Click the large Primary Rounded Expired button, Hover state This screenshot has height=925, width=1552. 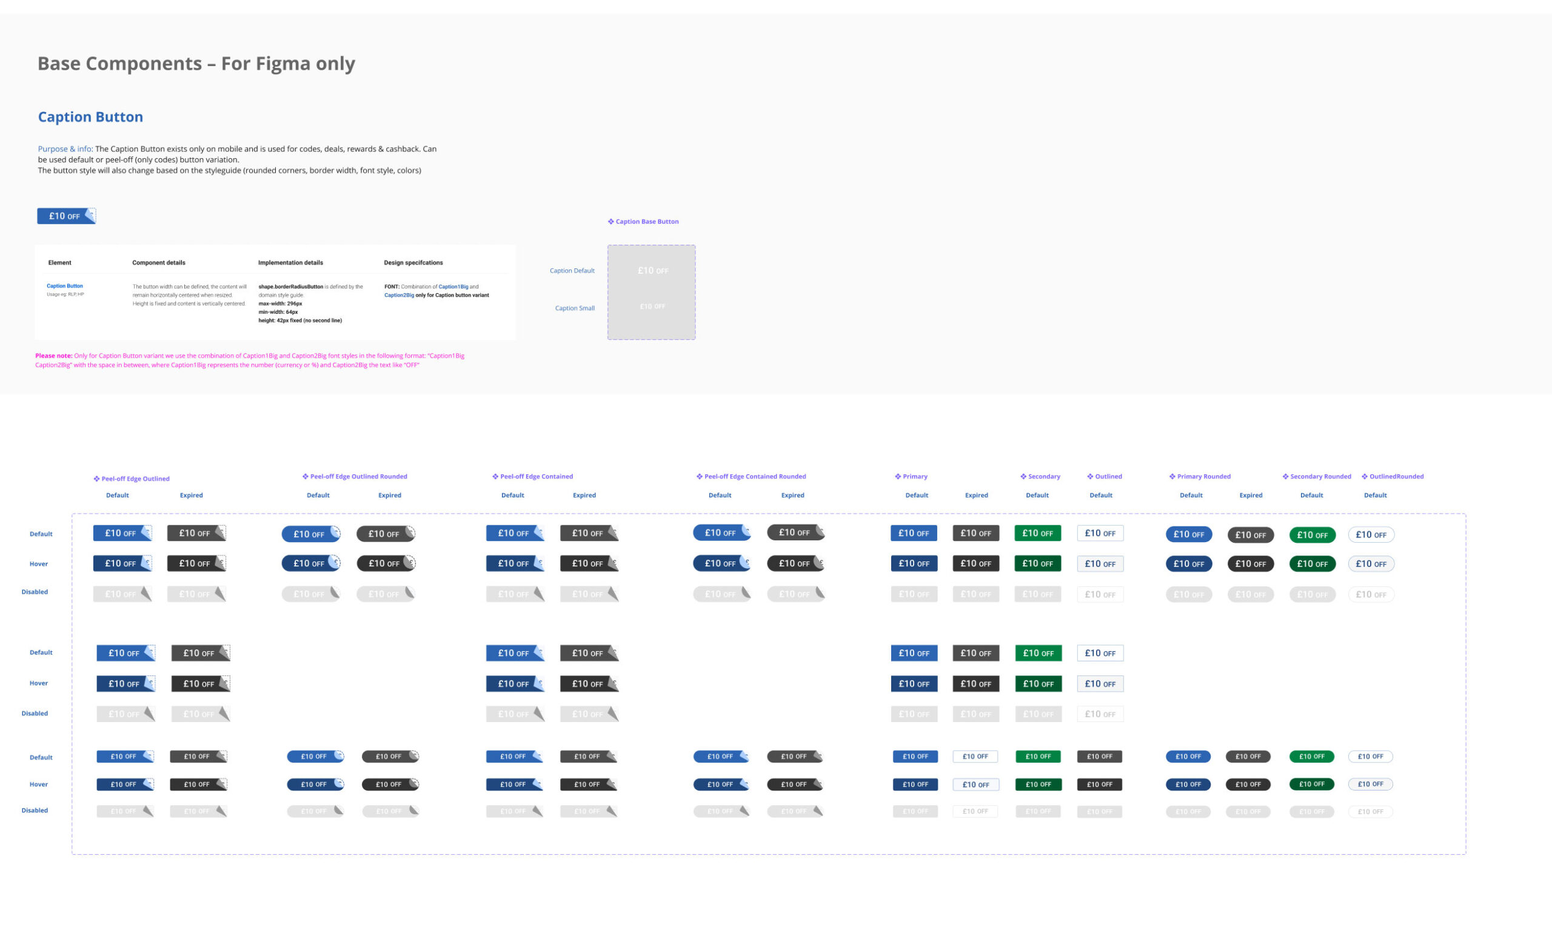click(x=1251, y=563)
